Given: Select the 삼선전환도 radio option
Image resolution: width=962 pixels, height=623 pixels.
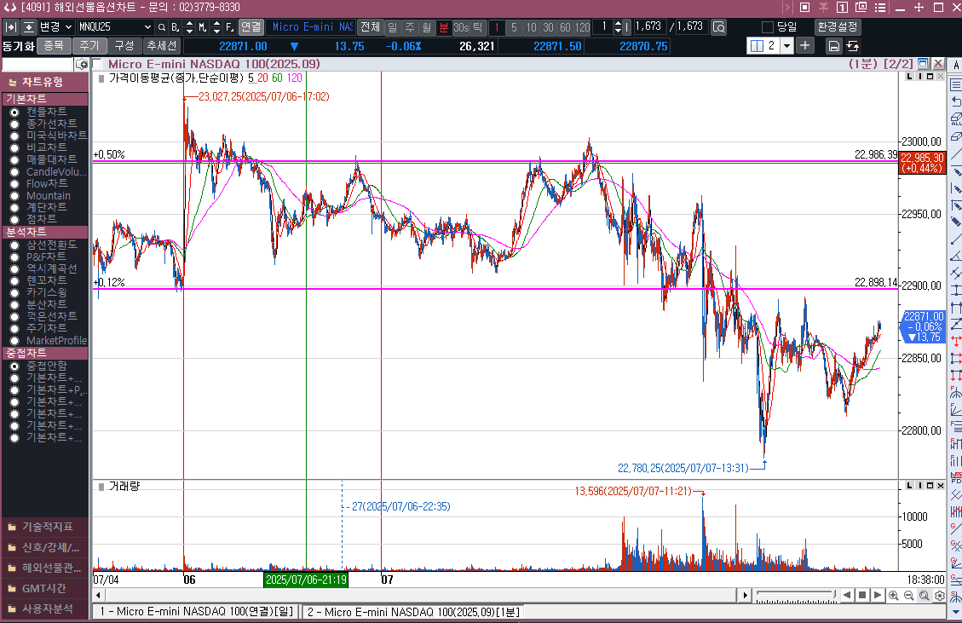Looking at the screenshot, I should [14, 245].
